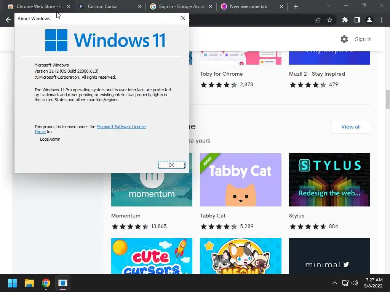390x292 pixels.
Task: Switch to the New awesome tab
Action: 252,6
